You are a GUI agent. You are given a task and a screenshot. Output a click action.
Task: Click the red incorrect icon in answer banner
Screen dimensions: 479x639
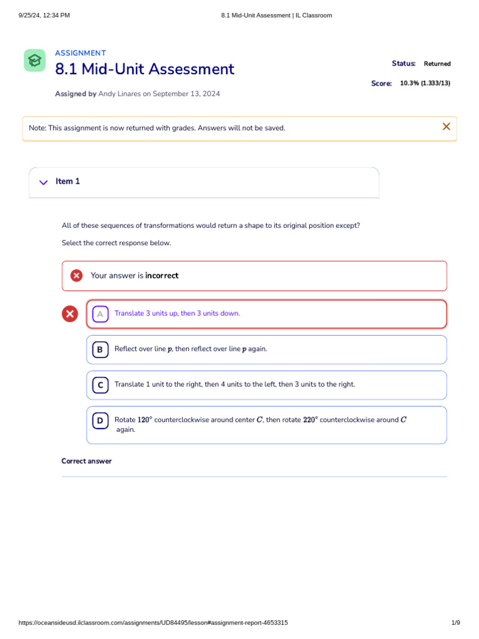click(x=76, y=275)
